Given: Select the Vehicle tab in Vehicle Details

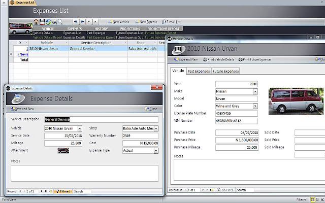Looking at the screenshot, I should (178, 71).
